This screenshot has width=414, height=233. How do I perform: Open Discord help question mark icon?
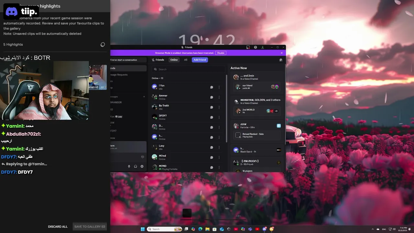tap(255, 47)
